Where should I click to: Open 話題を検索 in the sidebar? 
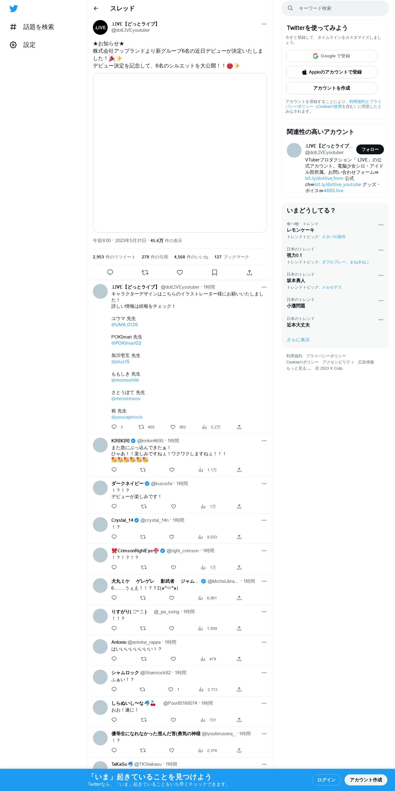pos(32,27)
